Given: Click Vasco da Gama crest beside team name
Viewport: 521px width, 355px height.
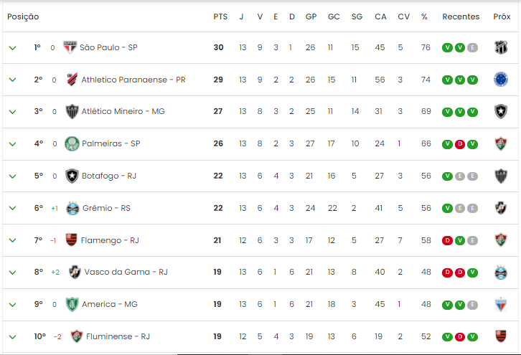Looking at the screenshot, I should click(75, 273).
